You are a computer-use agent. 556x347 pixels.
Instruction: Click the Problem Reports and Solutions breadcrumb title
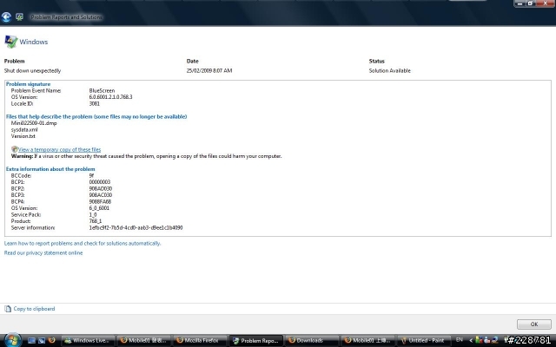66,17
